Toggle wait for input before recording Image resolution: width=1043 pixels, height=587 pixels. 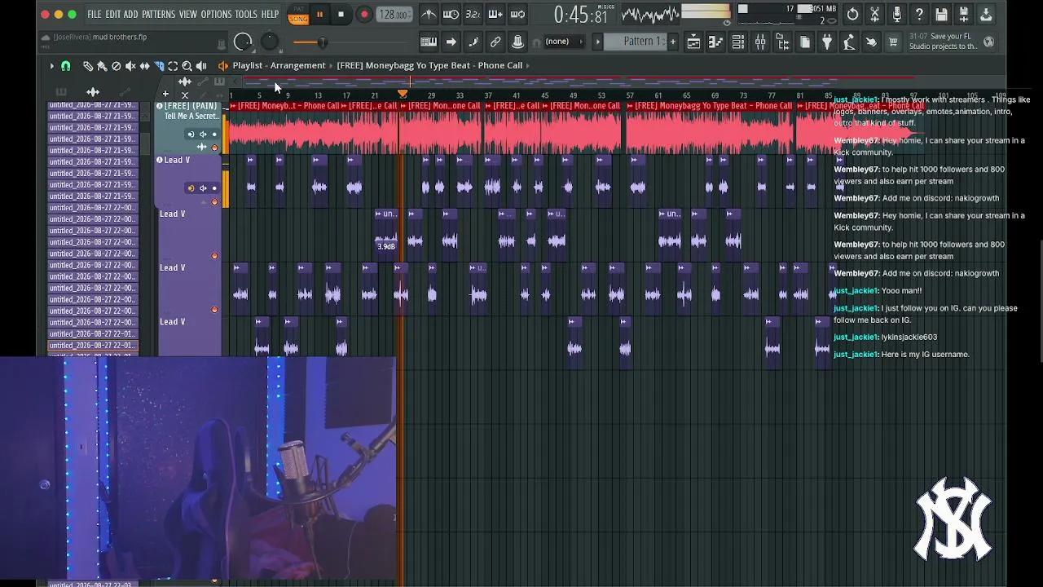click(x=451, y=15)
